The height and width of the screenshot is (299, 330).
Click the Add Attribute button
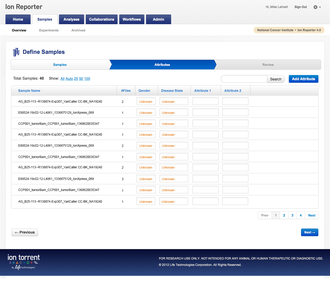coord(303,79)
